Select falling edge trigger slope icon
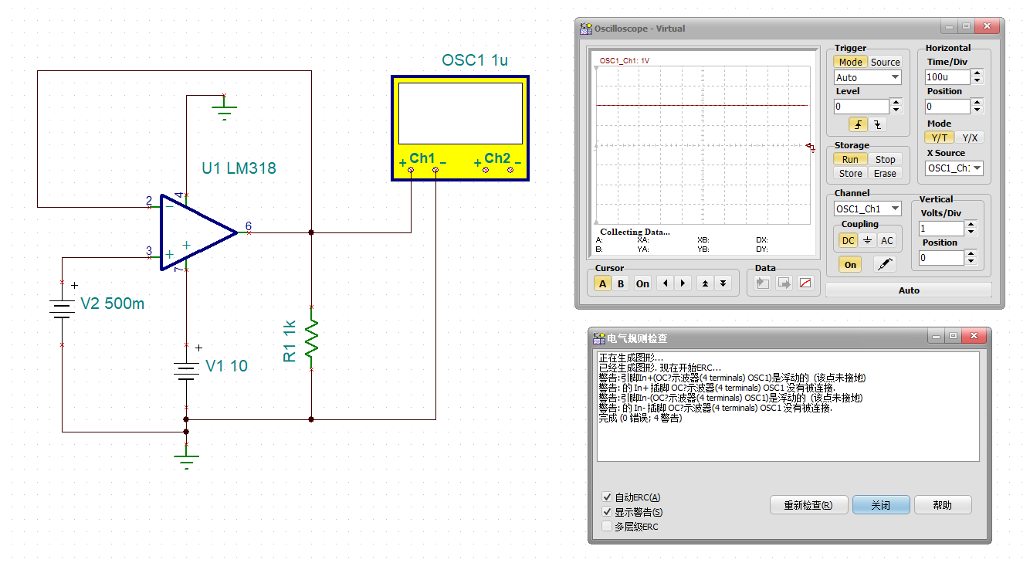This screenshot has width=1030, height=563. 877,124
